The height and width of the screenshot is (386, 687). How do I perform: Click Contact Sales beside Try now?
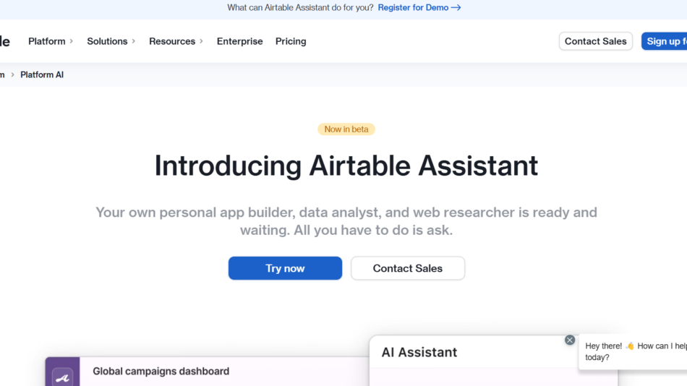[x=407, y=268]
